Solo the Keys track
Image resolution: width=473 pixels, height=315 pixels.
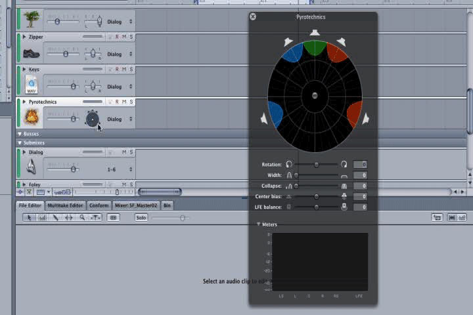pyautogui.click(x=131, y=70)
